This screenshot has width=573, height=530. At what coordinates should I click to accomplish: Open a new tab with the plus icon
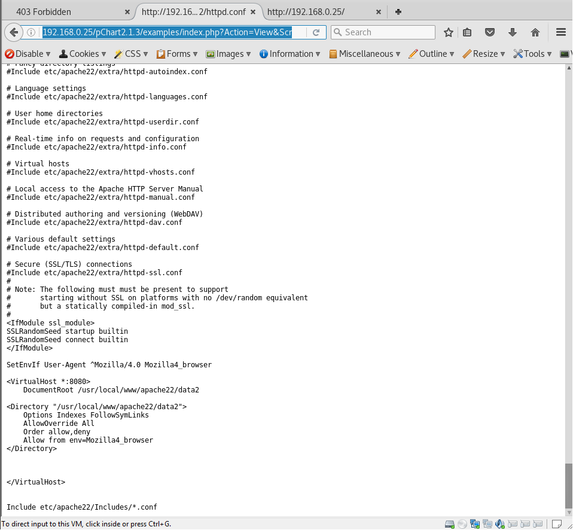click(398, 12)
